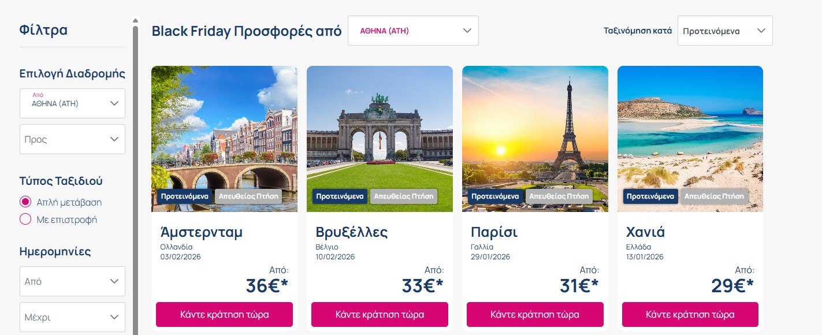Expand sidebar departure 'ΑΘΗΝΑ (ATH)' selector

[x=72, y=103]
